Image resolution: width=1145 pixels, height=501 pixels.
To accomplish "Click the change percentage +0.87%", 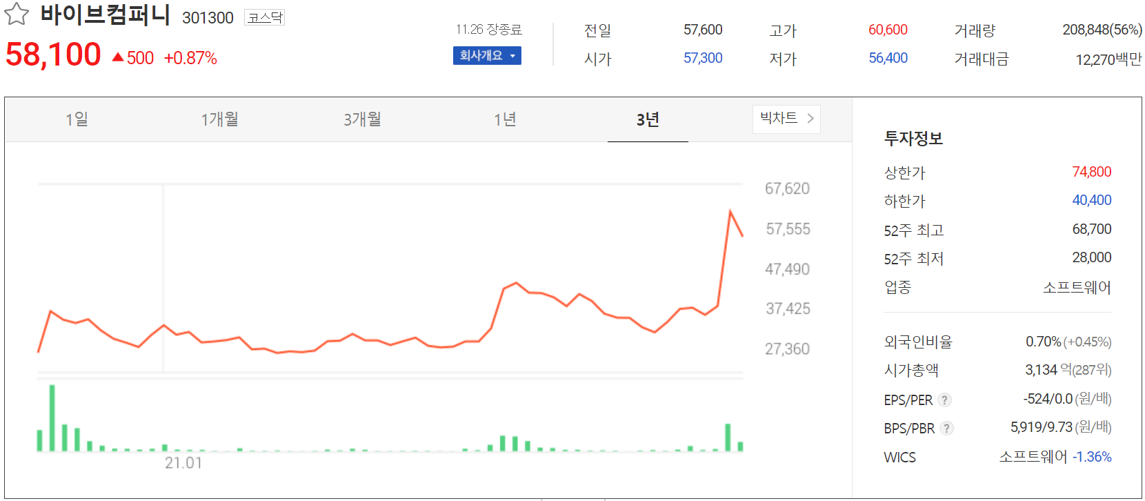I will 190,58.
